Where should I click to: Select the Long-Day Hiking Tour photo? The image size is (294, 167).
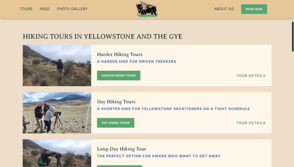[x=57, y=153]
